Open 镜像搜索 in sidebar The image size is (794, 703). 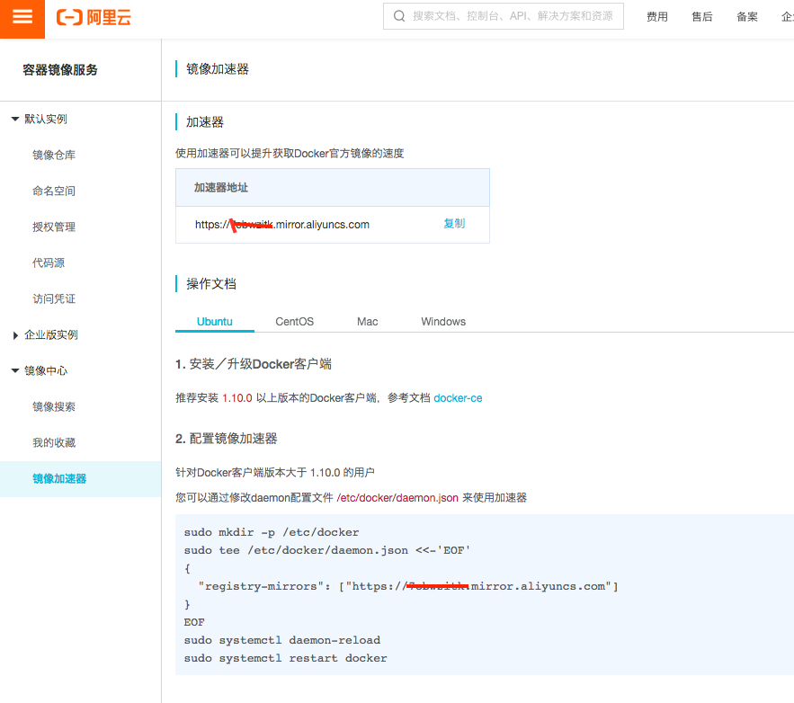(x=54, y=407)
